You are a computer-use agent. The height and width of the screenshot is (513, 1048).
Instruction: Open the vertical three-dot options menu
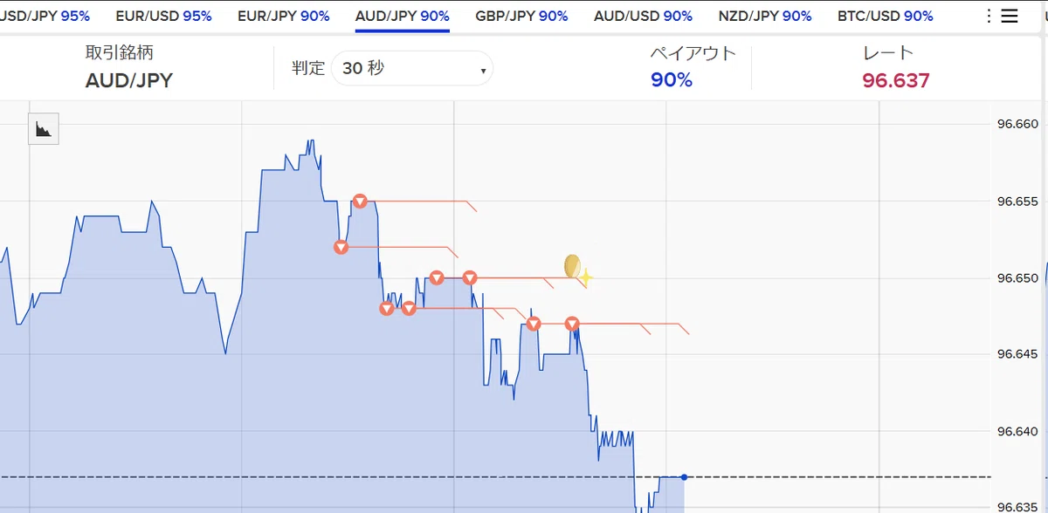point(989,16)
